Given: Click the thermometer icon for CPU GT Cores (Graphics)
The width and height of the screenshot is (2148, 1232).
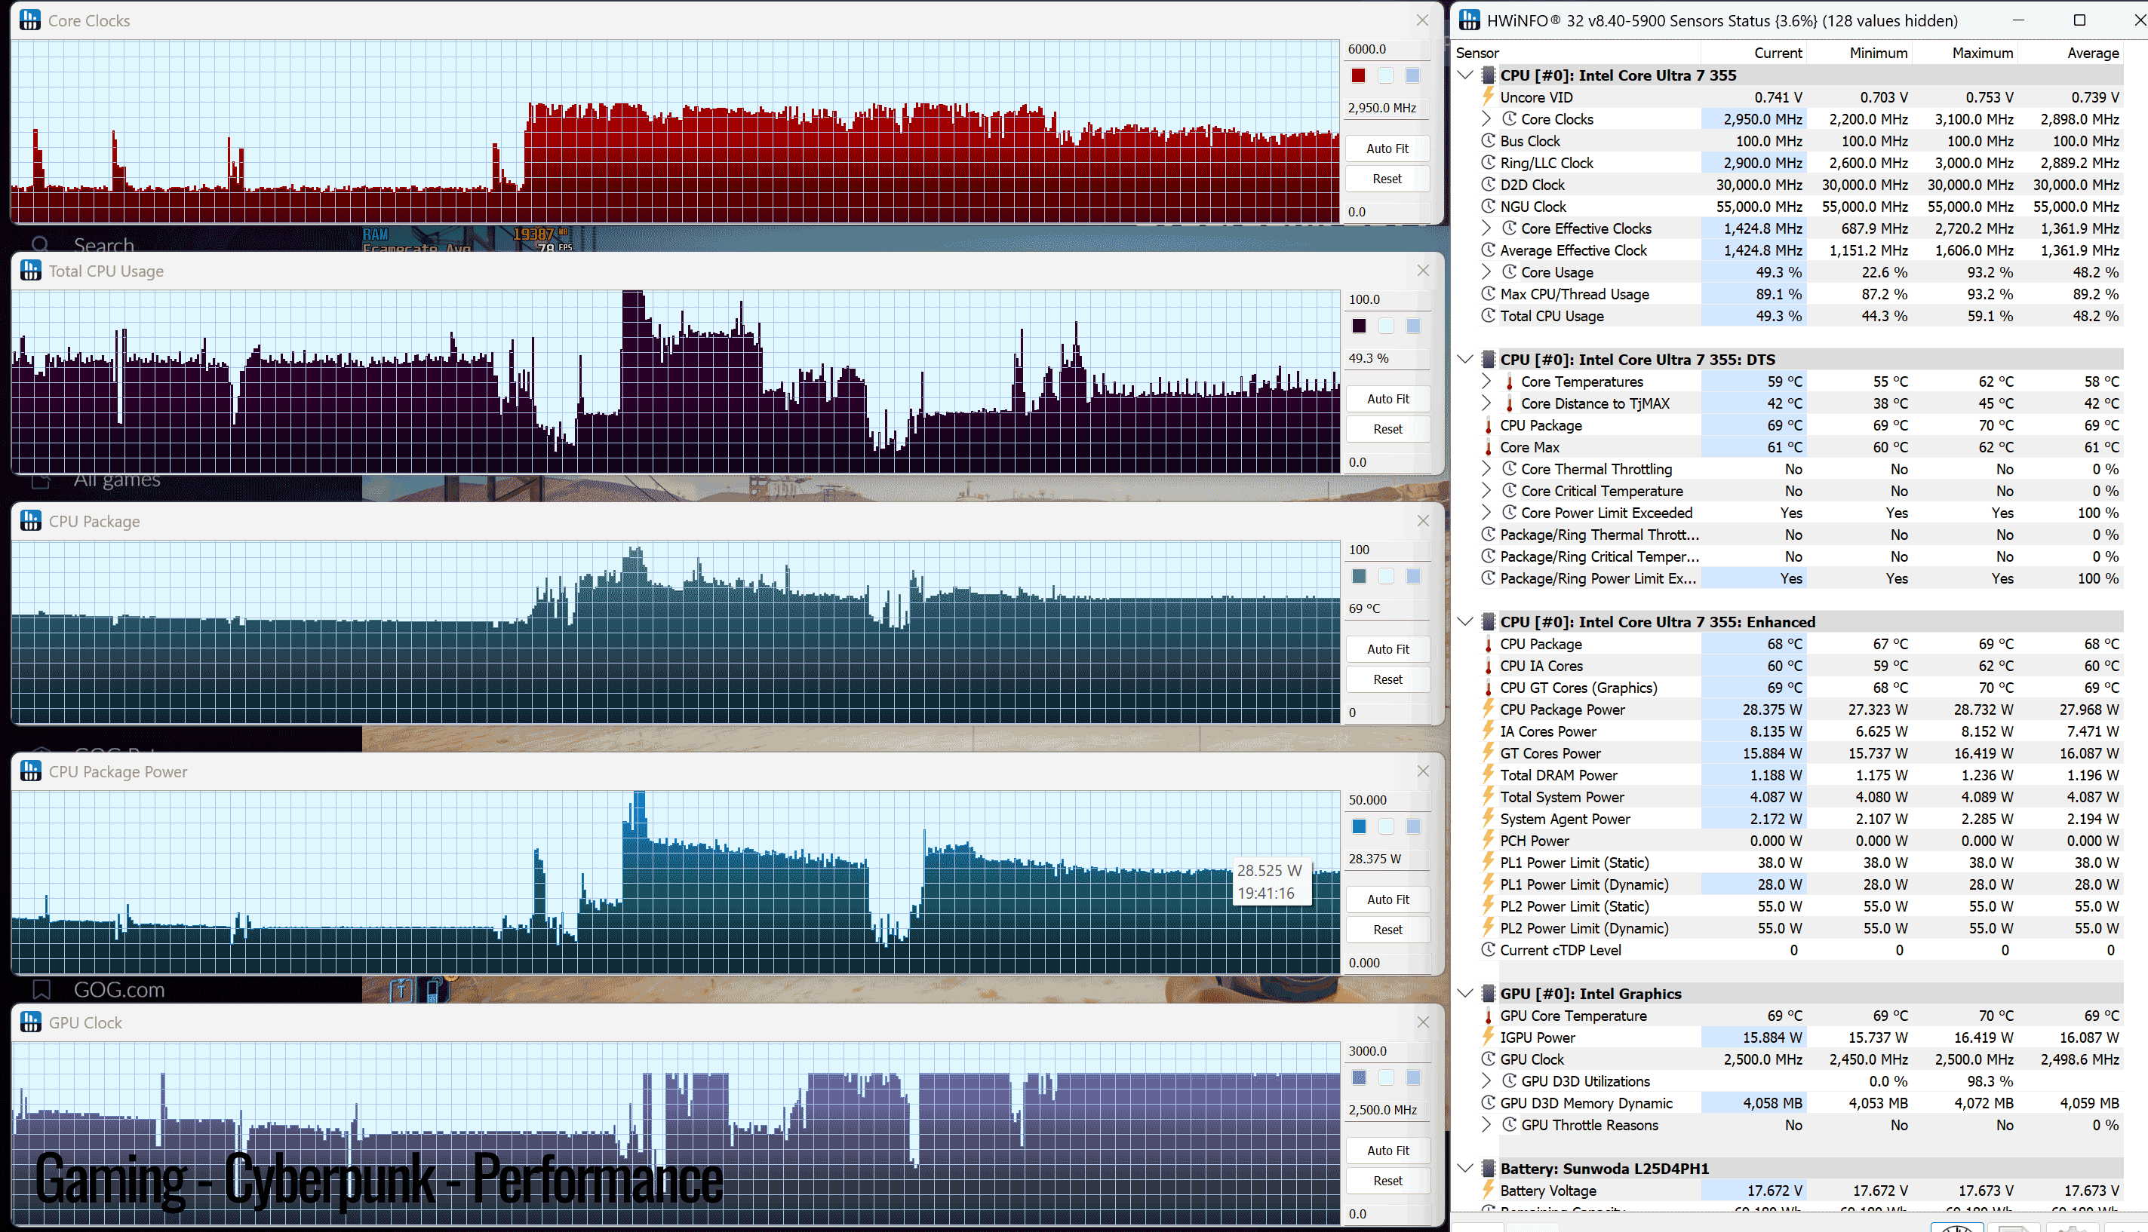Looking at the screenshot, I should pyautogui.click(x=1488, y=688).
